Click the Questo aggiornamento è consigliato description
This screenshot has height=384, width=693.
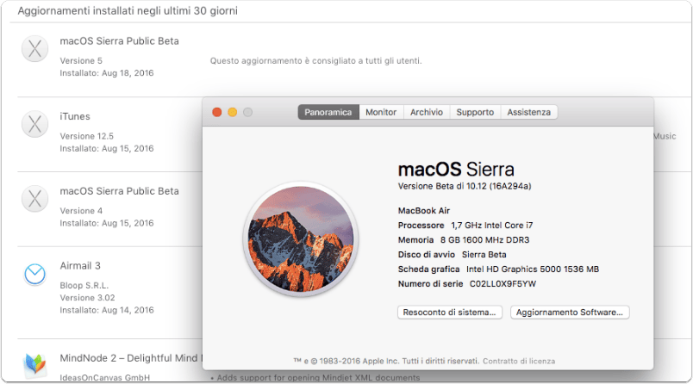tap(316, 60)
